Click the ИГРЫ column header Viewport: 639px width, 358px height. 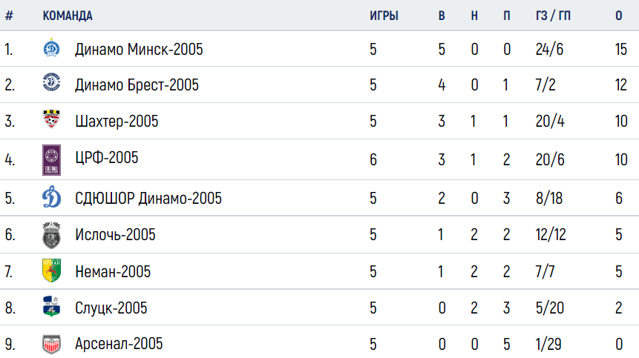click(x=384, y=16)
